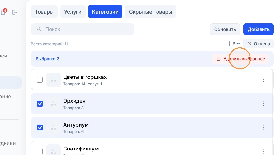Click the Цветы в горшках placeholder image icon
Image resolution: width=279 pixels, height=155 pixels.
(53, 80)
